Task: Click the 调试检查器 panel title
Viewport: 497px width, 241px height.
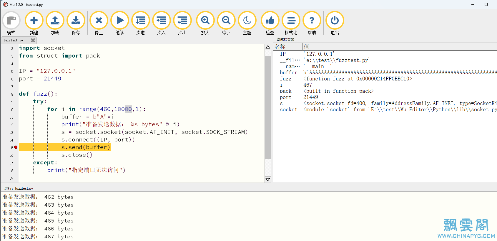Action: (x=285, y=40)
